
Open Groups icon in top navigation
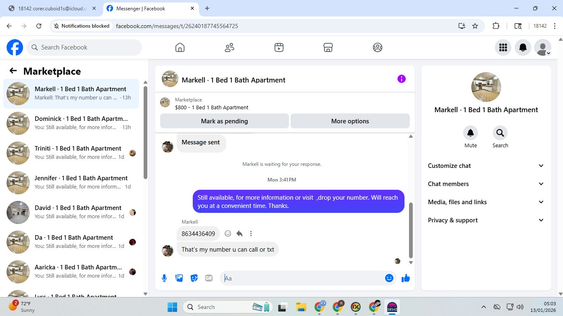(378, 47)
